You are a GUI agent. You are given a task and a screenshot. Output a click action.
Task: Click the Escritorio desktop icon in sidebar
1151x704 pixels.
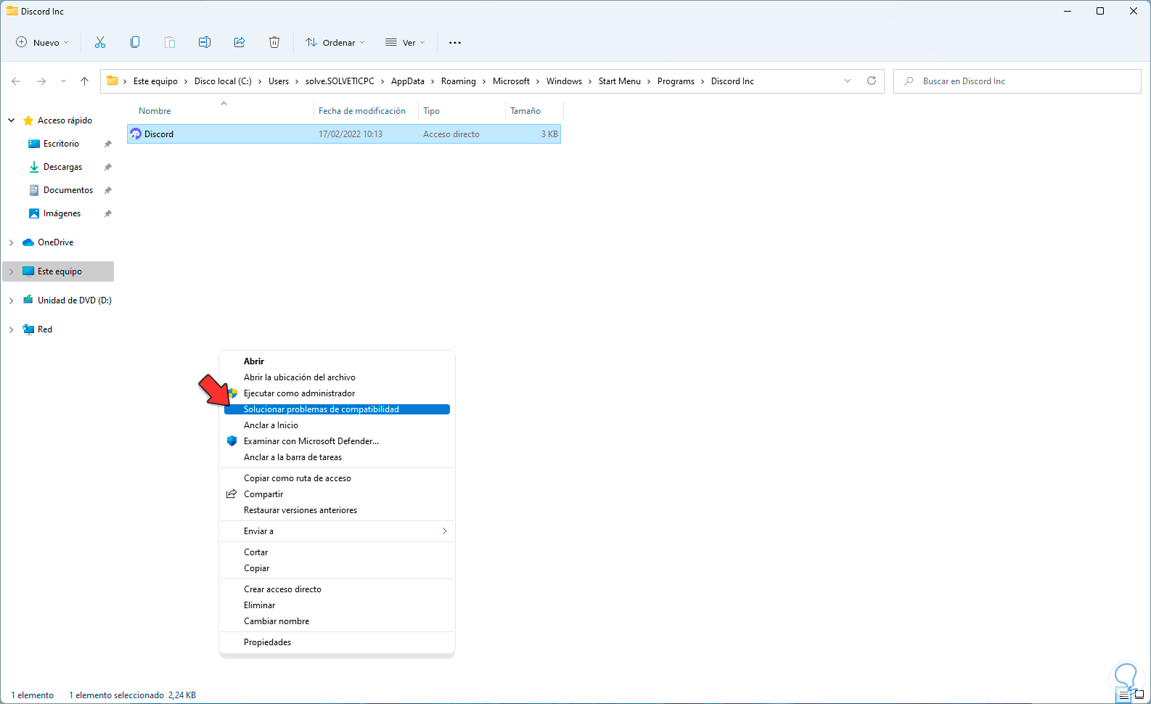pos(34,144)
